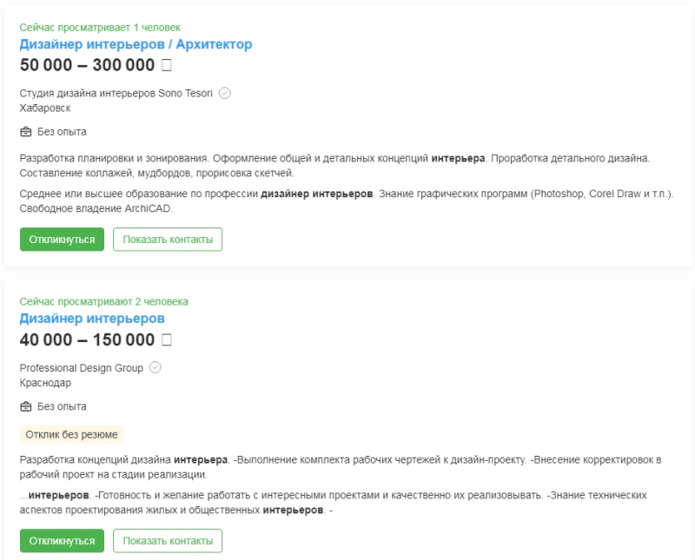This screenshot has height=560, width=695.
Task: Click the city name "Хабаровск"
Action: [x=42, y=109]
